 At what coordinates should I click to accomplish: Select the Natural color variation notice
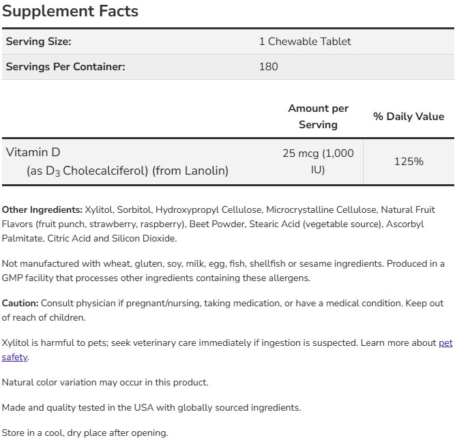(x=105, y=382)
